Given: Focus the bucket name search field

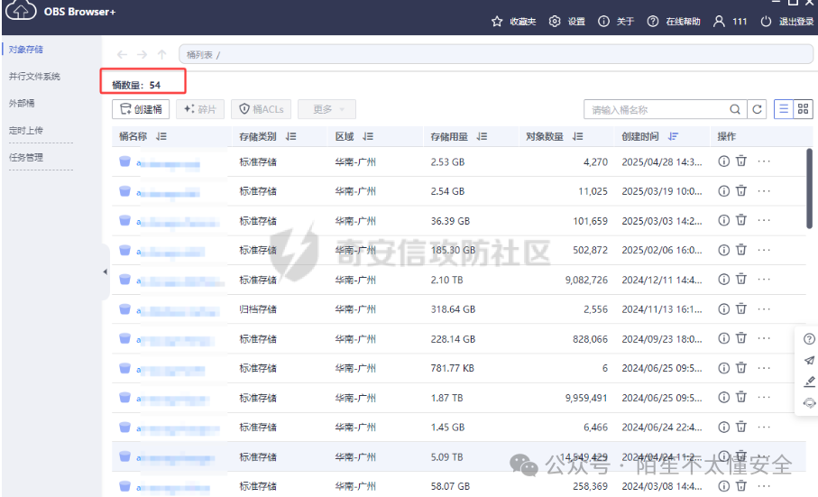Looking at the screenshot, I should pos(657,109).
